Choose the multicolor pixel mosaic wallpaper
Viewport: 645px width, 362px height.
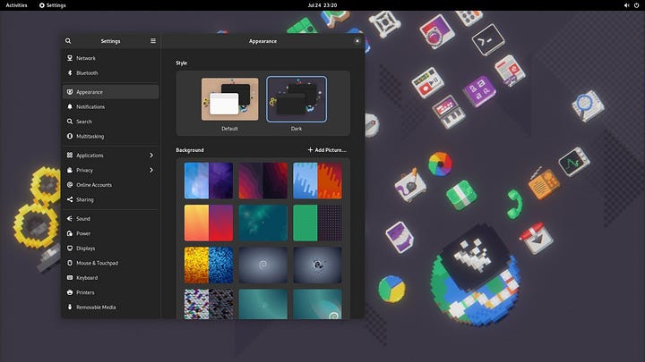pos(209,304)
